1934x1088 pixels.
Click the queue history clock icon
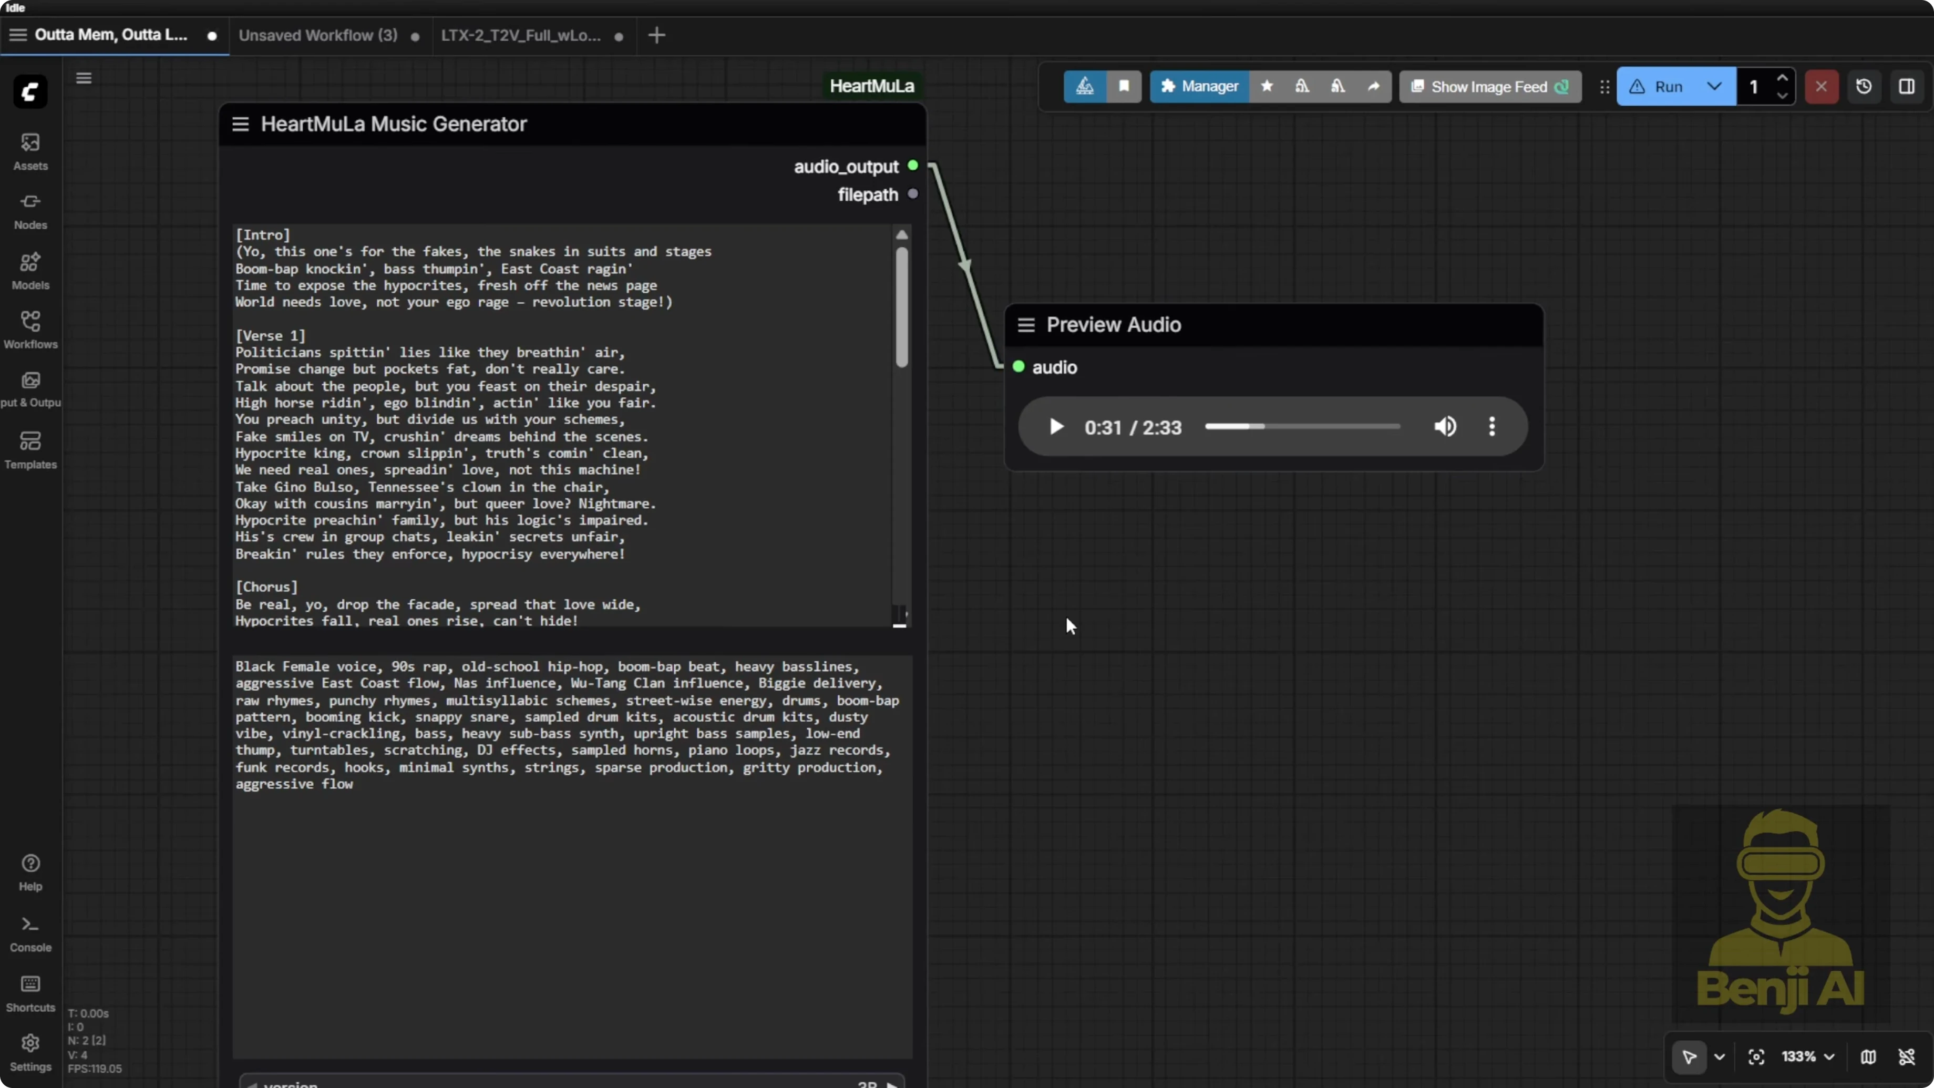[x=1864, y=86]
